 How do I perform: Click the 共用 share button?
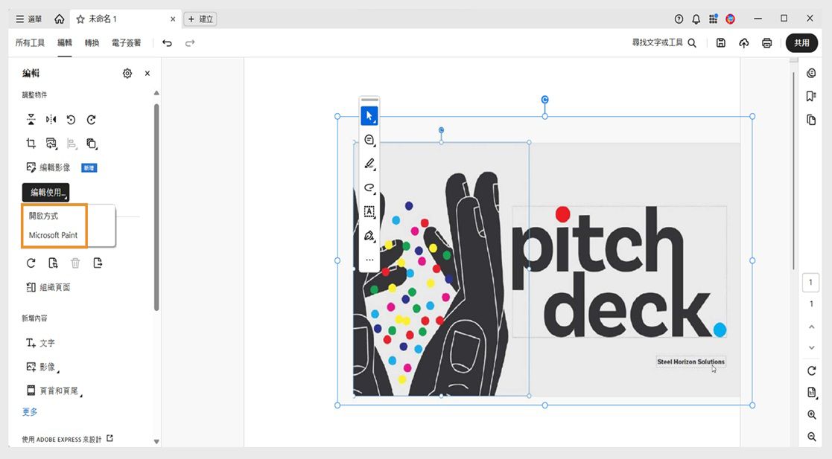point(801,43)
